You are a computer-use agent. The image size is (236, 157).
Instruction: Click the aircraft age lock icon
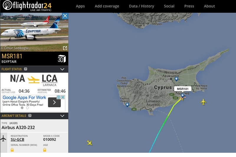click(45, 150)
